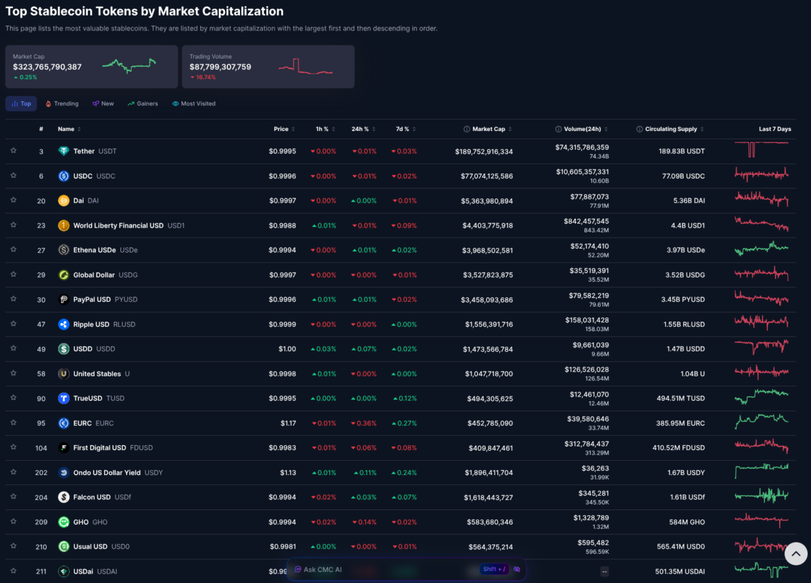Sort table by Name column

pyautogui.click(x=69, y=129)
